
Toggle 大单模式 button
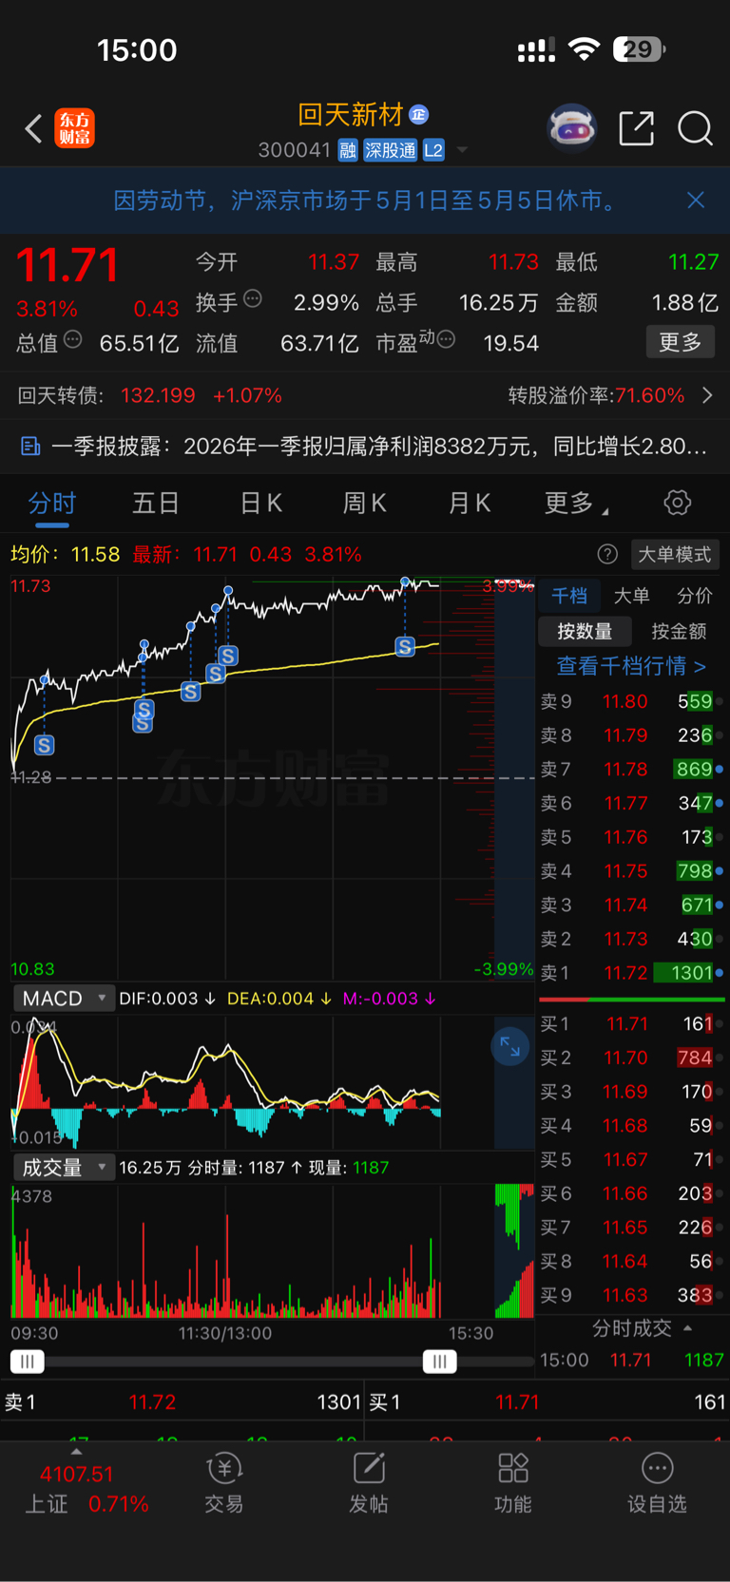pos(675,554)
